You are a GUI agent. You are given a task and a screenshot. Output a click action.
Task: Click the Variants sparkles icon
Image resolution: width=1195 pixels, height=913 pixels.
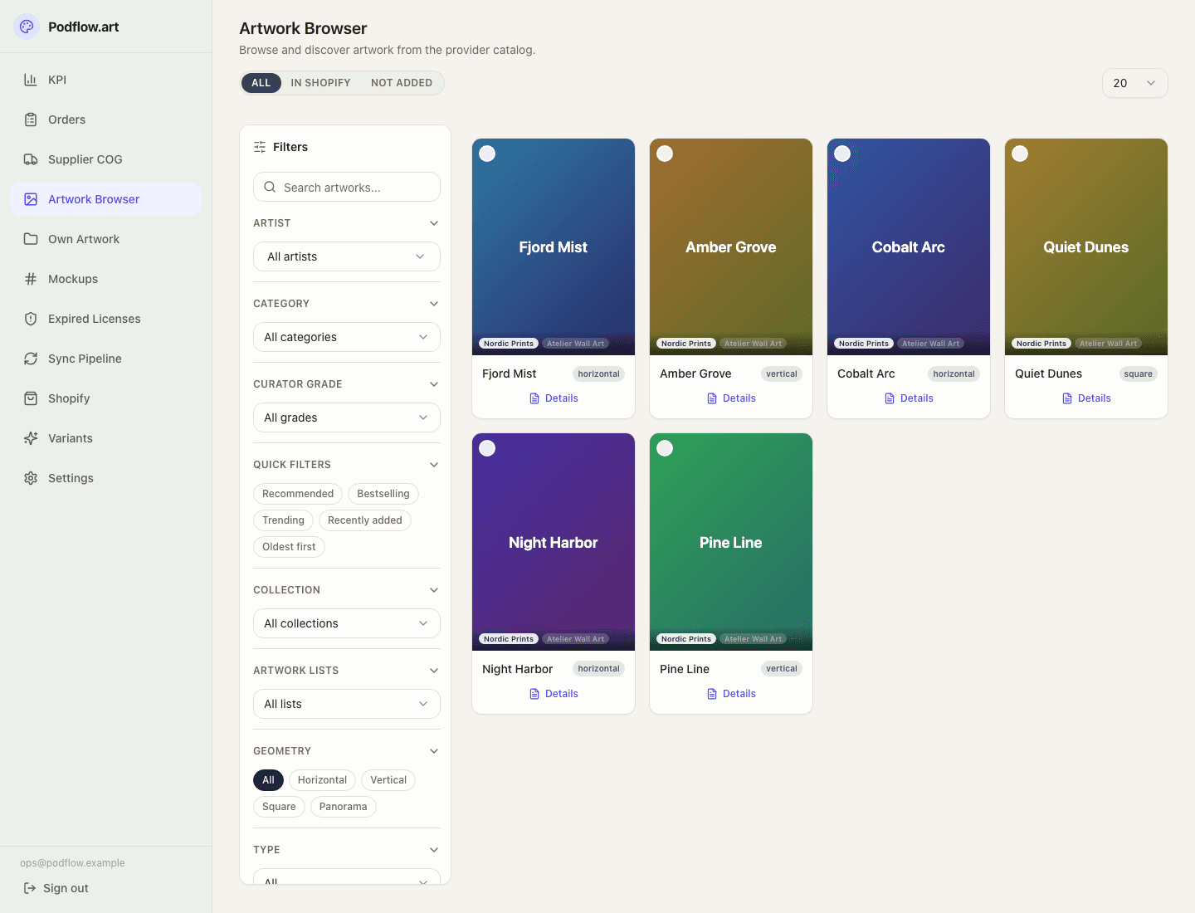click(31, 438)
